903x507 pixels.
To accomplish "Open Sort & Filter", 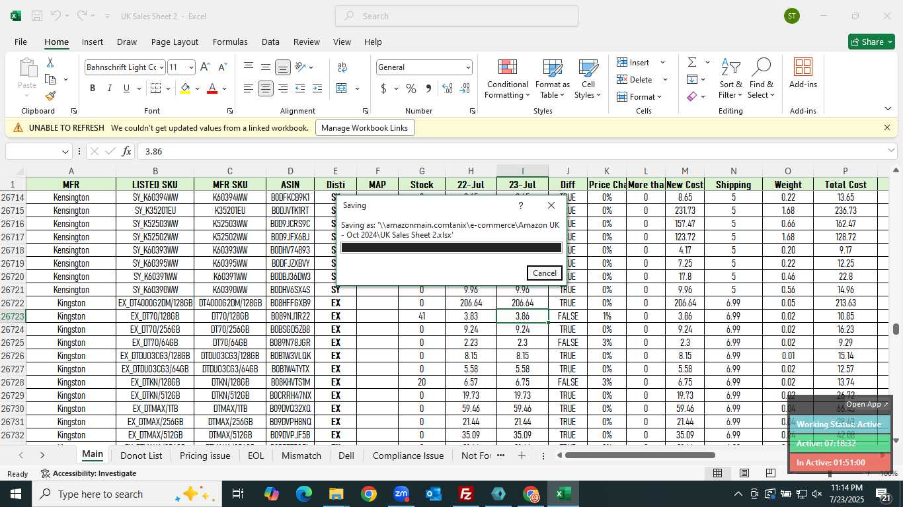I will coord(730,79).
